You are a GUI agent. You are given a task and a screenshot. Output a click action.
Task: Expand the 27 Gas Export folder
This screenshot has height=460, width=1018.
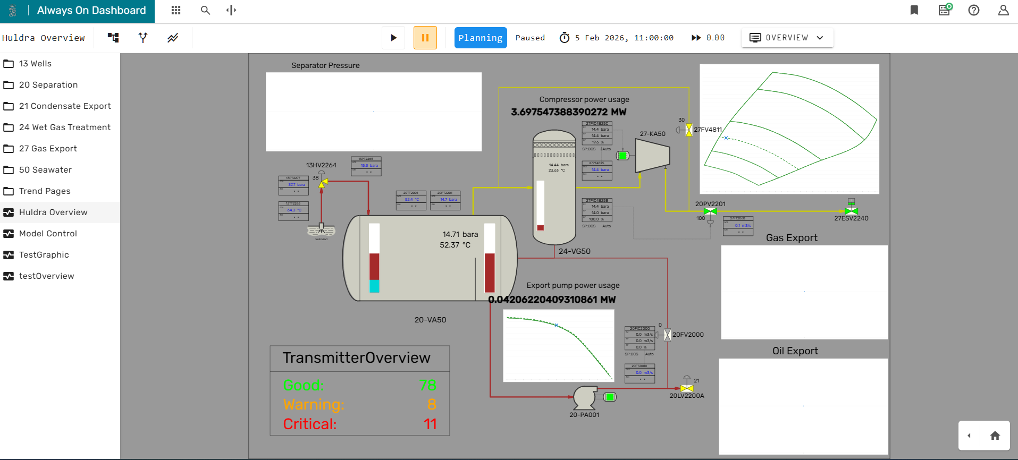[x=48, y=149]
